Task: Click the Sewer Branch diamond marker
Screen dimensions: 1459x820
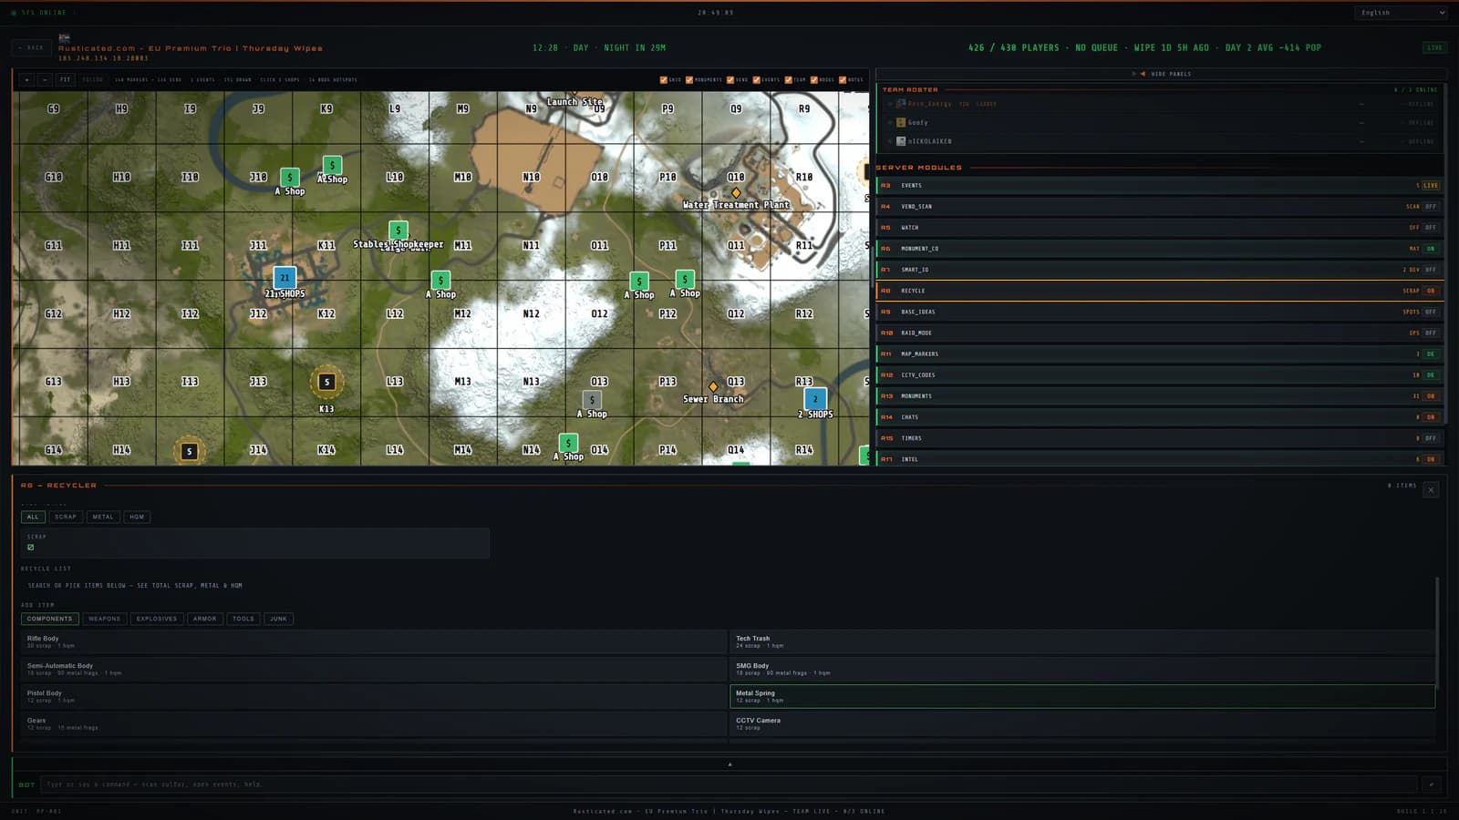Action: click(x=713, y=387)
